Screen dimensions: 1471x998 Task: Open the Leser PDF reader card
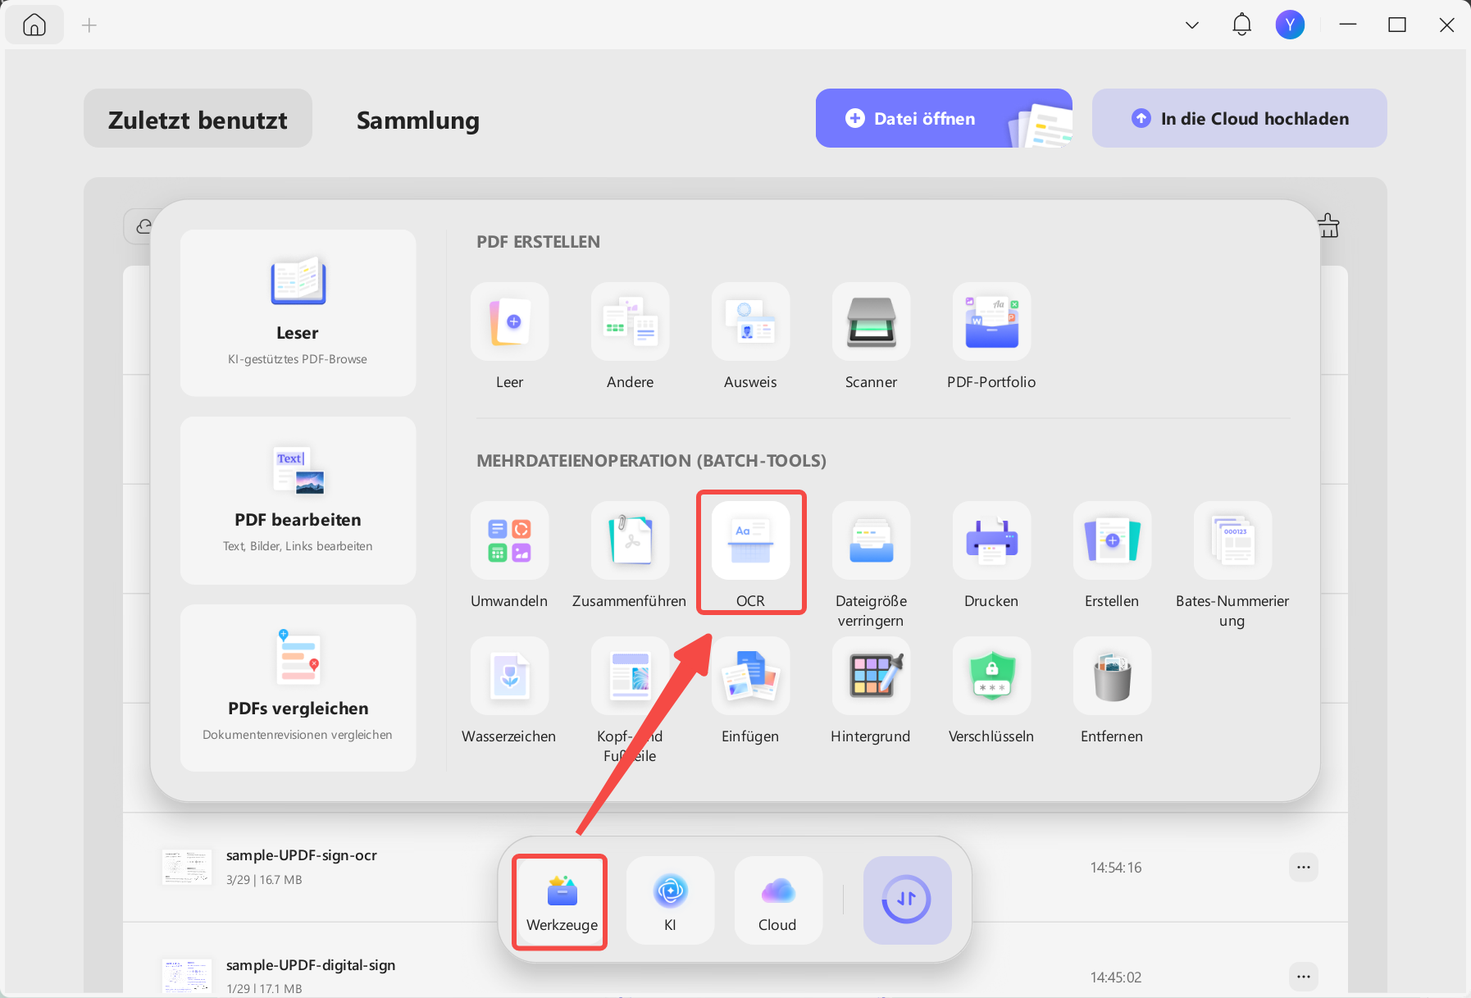pos(298,313)
